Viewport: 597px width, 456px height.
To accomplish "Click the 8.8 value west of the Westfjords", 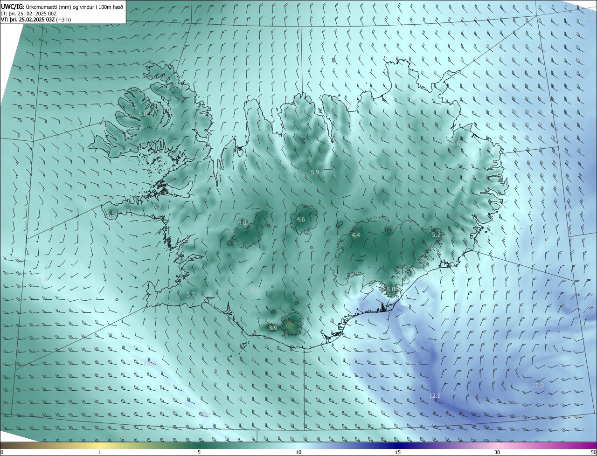I will pyautogui.click(x=103, y=127).
